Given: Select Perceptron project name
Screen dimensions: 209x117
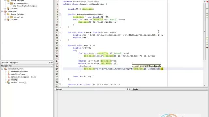Looking at the screenshot, I should [x=12, y=12].
